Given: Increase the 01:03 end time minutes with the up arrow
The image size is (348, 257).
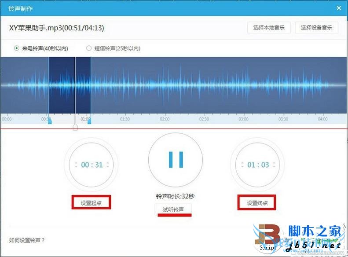Looking at the screenshot, I should point(242,163).
